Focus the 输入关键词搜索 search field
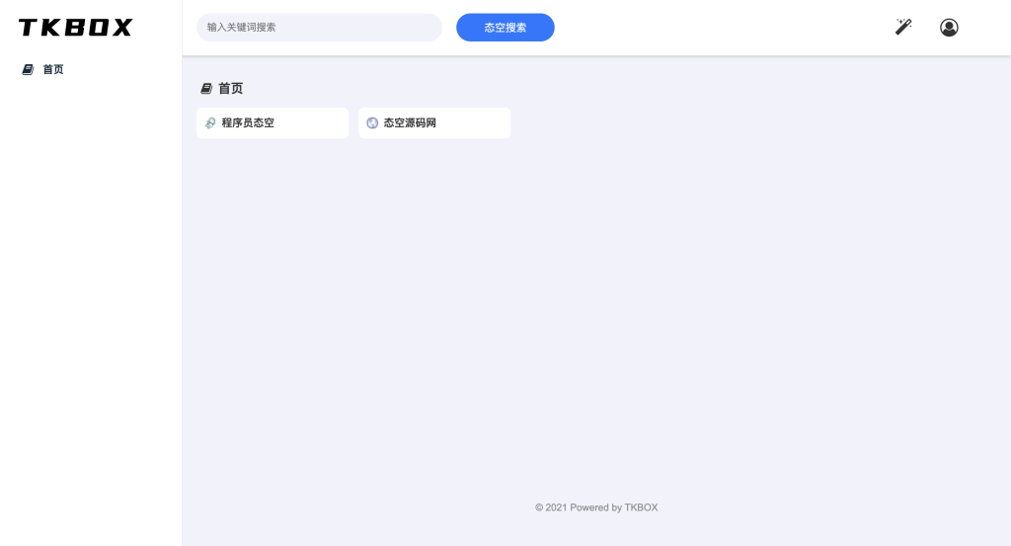 (x=319, y=27)
